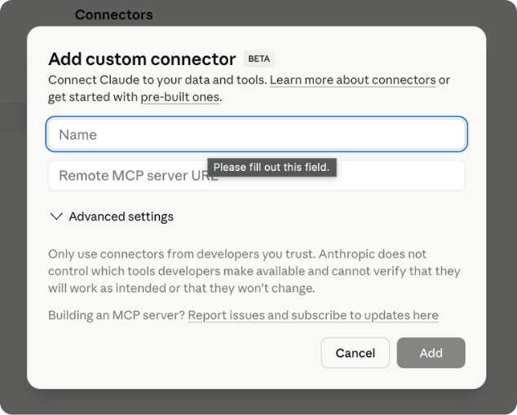Select the Connectors heading behind the dialog
This screenshot has height=415, width=517.
coord(113,15)
